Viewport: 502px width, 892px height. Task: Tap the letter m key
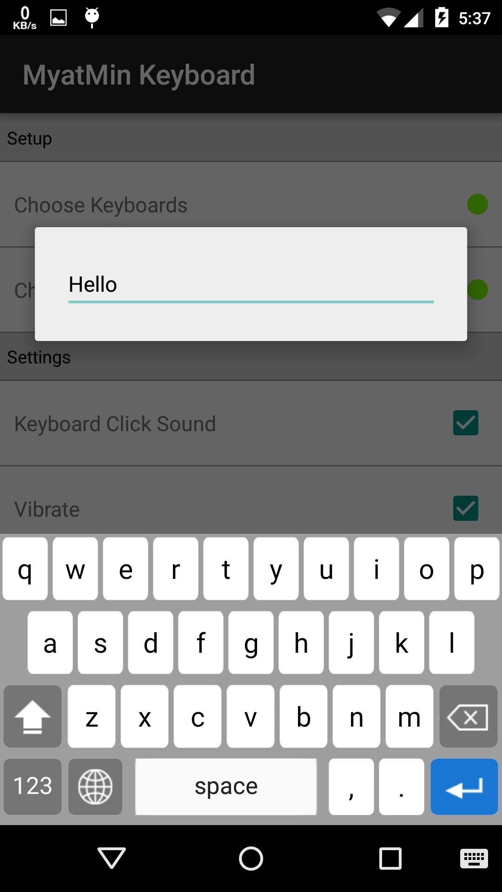[x=410, y=716]
